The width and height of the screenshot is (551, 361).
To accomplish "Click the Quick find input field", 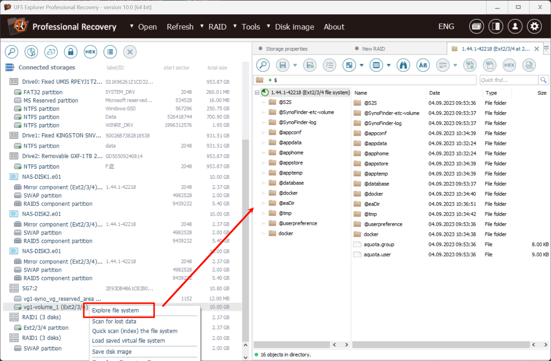I will coord(508,80).
